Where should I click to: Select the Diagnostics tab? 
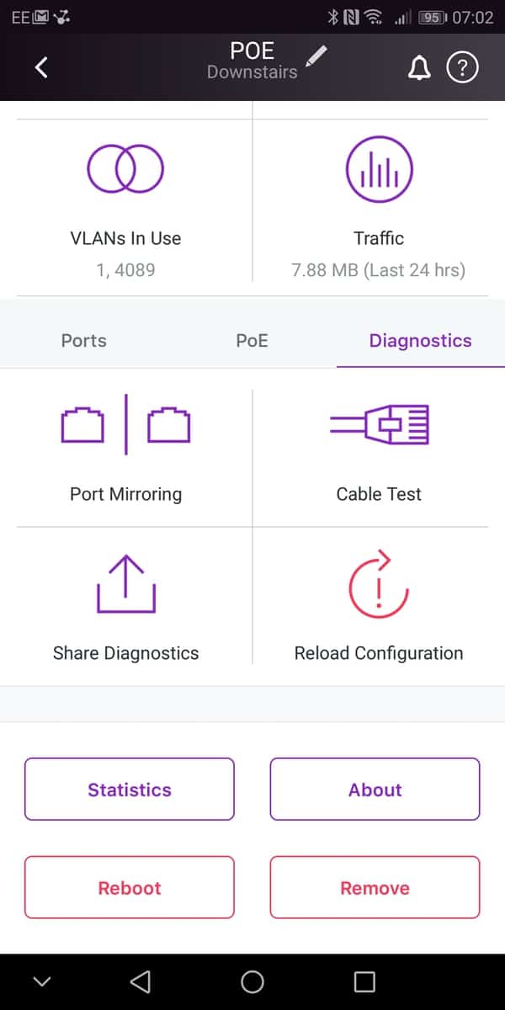click(x=420, y=341)
